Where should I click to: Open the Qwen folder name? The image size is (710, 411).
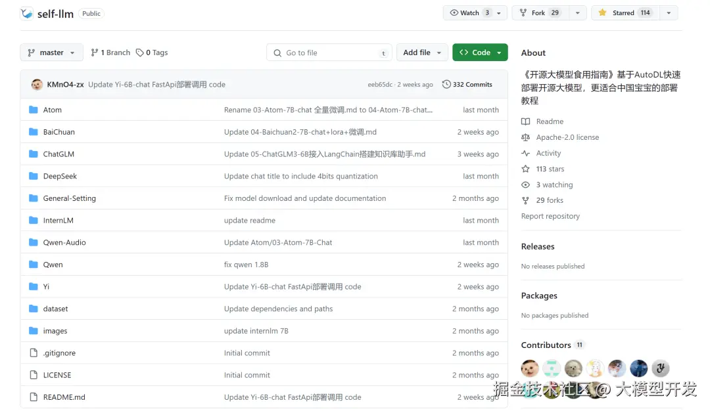(x=53, y=265)
